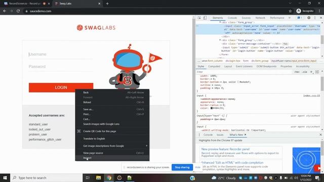Image resolution: width=324 pixels, height=182 pixels.
Task: Open a new browser tab
Action: (x=107, y=4)
